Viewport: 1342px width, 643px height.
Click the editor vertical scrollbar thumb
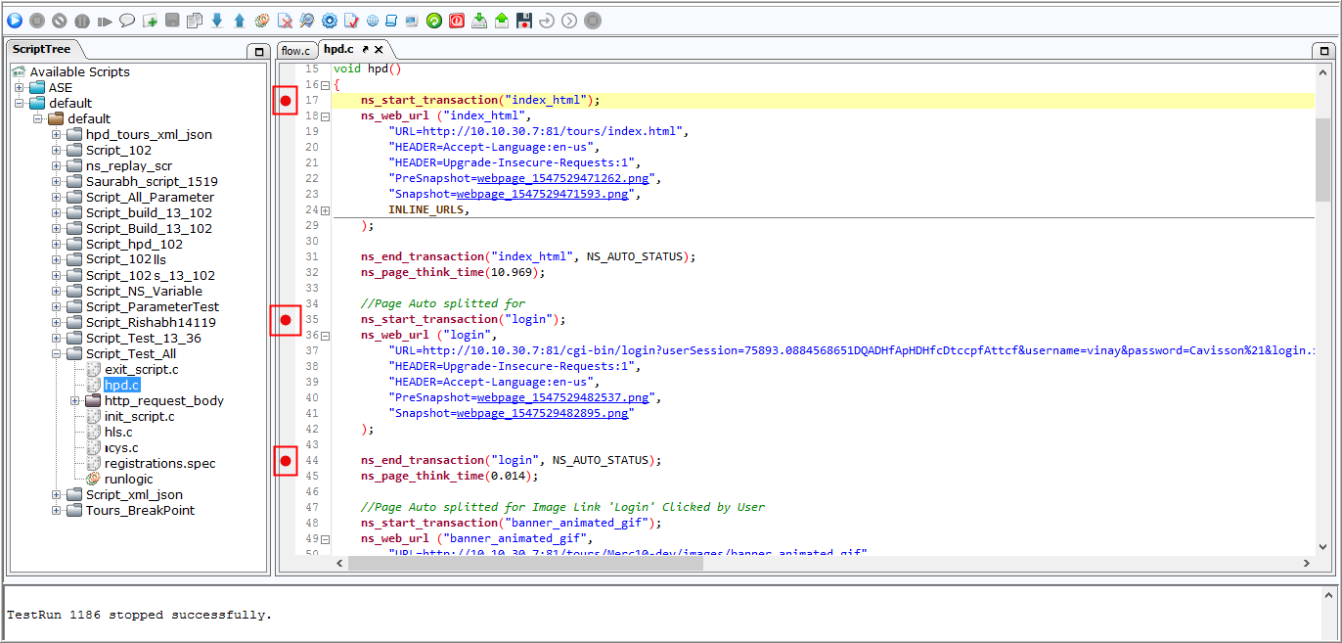pyautogui.click(x=1322, y=161)
